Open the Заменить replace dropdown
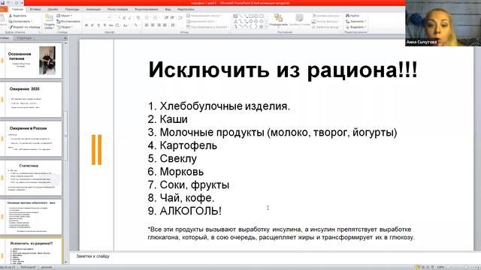Viewport: 481px width, 270px height. pos(355,22)
